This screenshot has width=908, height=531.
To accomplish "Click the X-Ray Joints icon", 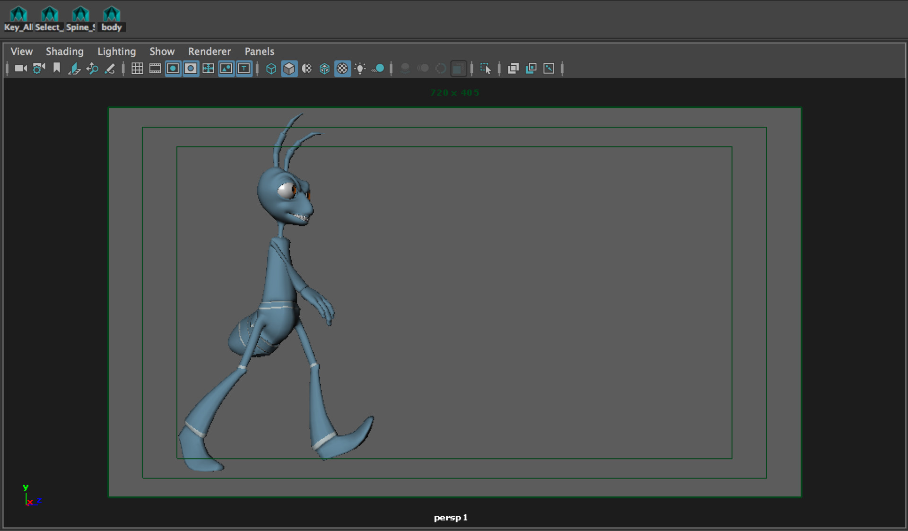I will pos(549,69).
